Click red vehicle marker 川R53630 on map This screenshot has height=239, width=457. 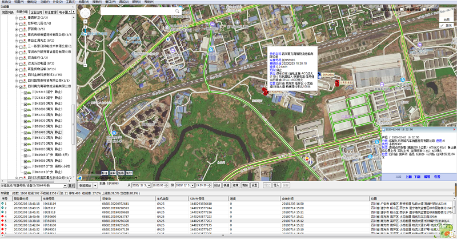(338, 83)
